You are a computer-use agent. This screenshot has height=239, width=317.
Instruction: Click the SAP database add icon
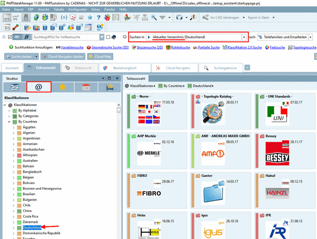pyautogui.click(x=100, y=27)
